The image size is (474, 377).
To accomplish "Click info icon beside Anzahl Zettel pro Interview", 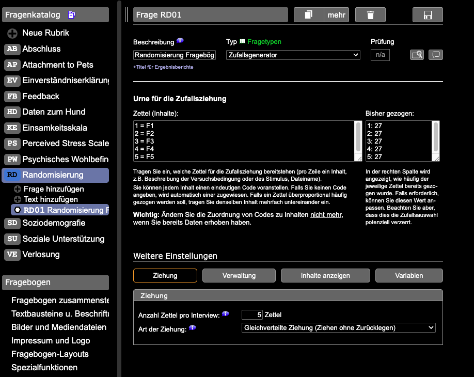I will pyautogui.click(x=225, y=313).
